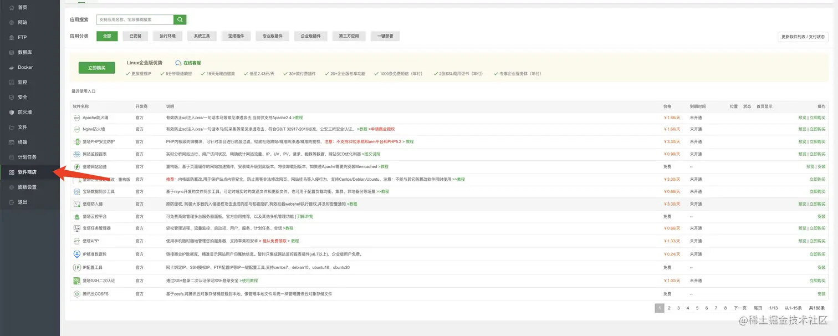Show 企业版插件 category

[x=310, y=36]
